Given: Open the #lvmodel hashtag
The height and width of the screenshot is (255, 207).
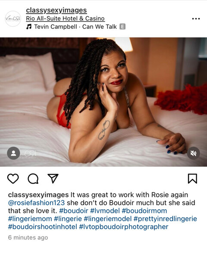Looking at the screenshot, I should coord(105,211).
